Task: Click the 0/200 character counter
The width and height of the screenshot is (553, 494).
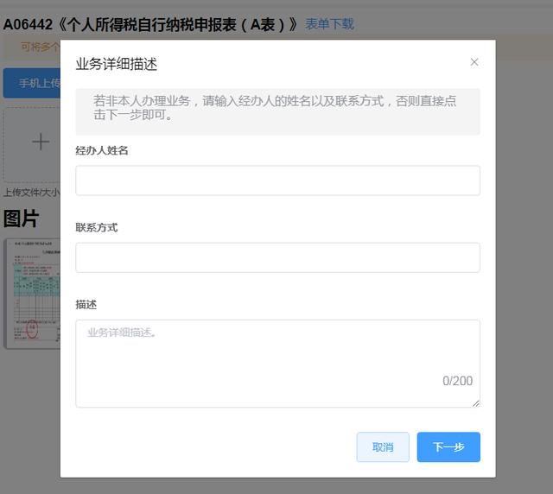Action: 457,381
